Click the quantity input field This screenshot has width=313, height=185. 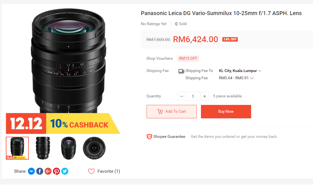pyautogui.click(x=193, y=96)
